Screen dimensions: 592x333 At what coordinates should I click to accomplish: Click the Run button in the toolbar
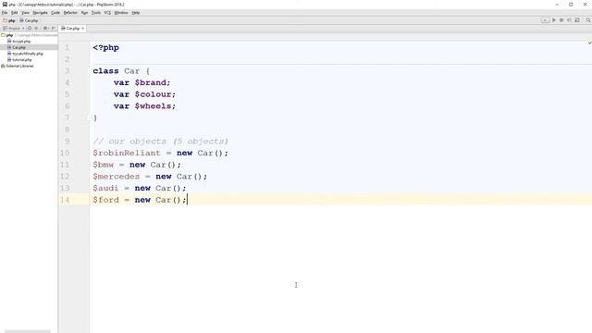coord(554,20)
